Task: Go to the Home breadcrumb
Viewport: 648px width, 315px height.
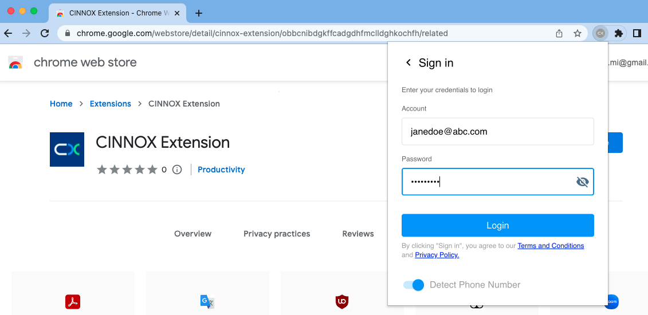Action: coord(61,104)
